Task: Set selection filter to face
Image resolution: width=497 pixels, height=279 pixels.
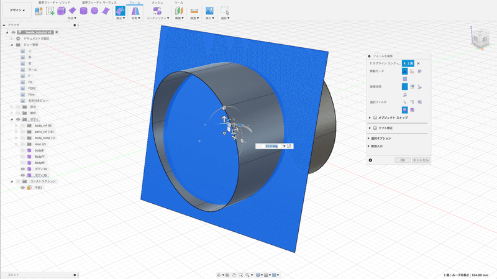Action: [420, 102]
